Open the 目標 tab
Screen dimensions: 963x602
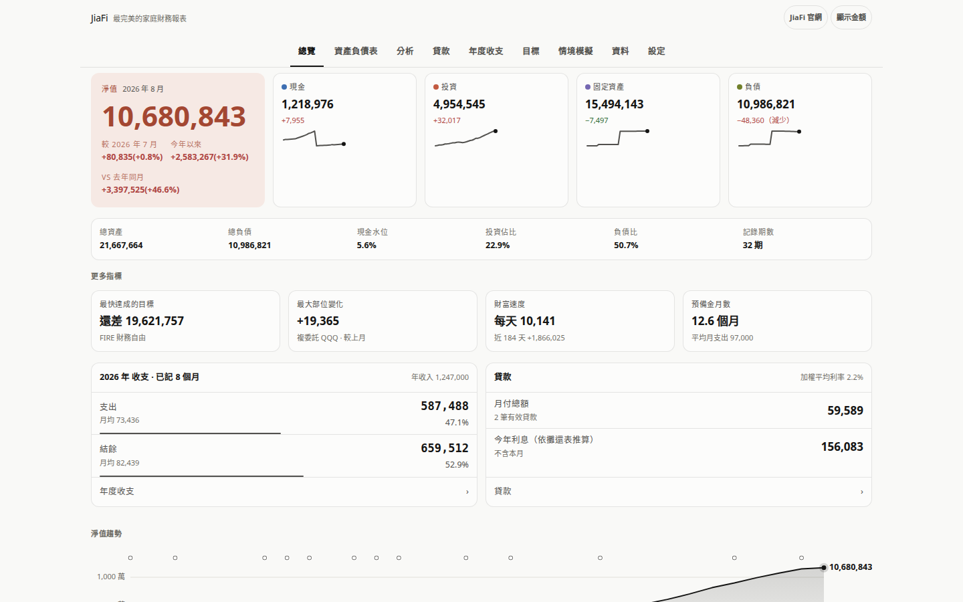[531, 51]
